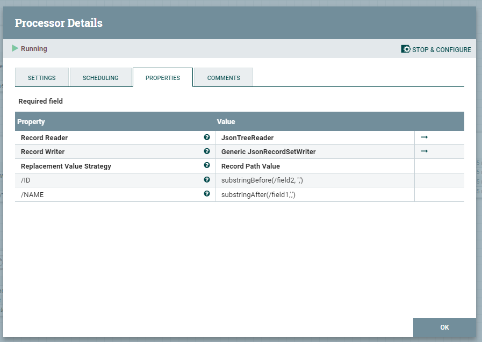Click the OK button
Screen dimensions: 482x342
[x=444, y=328]
